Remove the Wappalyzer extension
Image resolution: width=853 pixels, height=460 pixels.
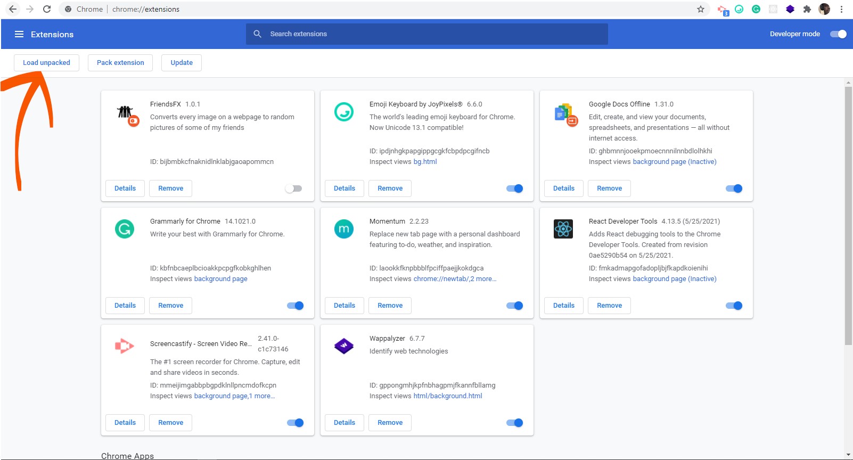390,423
